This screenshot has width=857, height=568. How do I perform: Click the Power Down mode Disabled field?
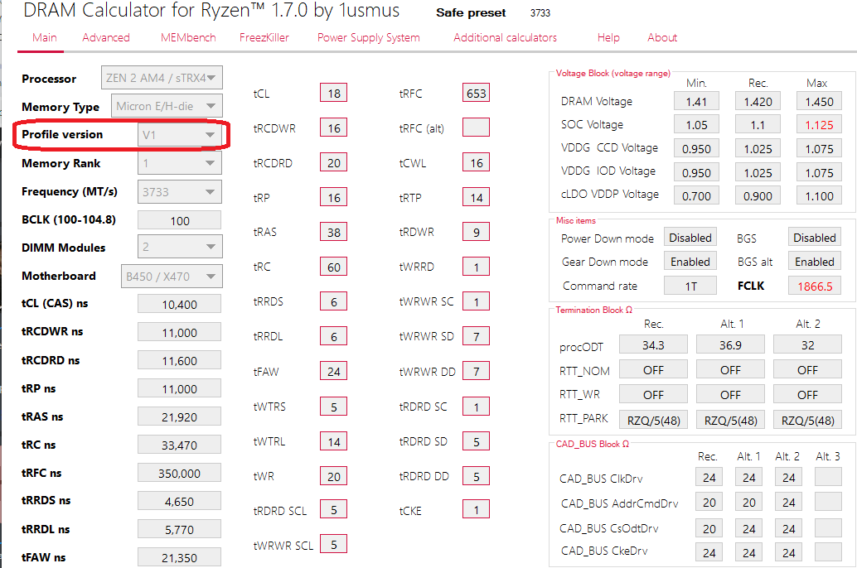pos(690,238)
